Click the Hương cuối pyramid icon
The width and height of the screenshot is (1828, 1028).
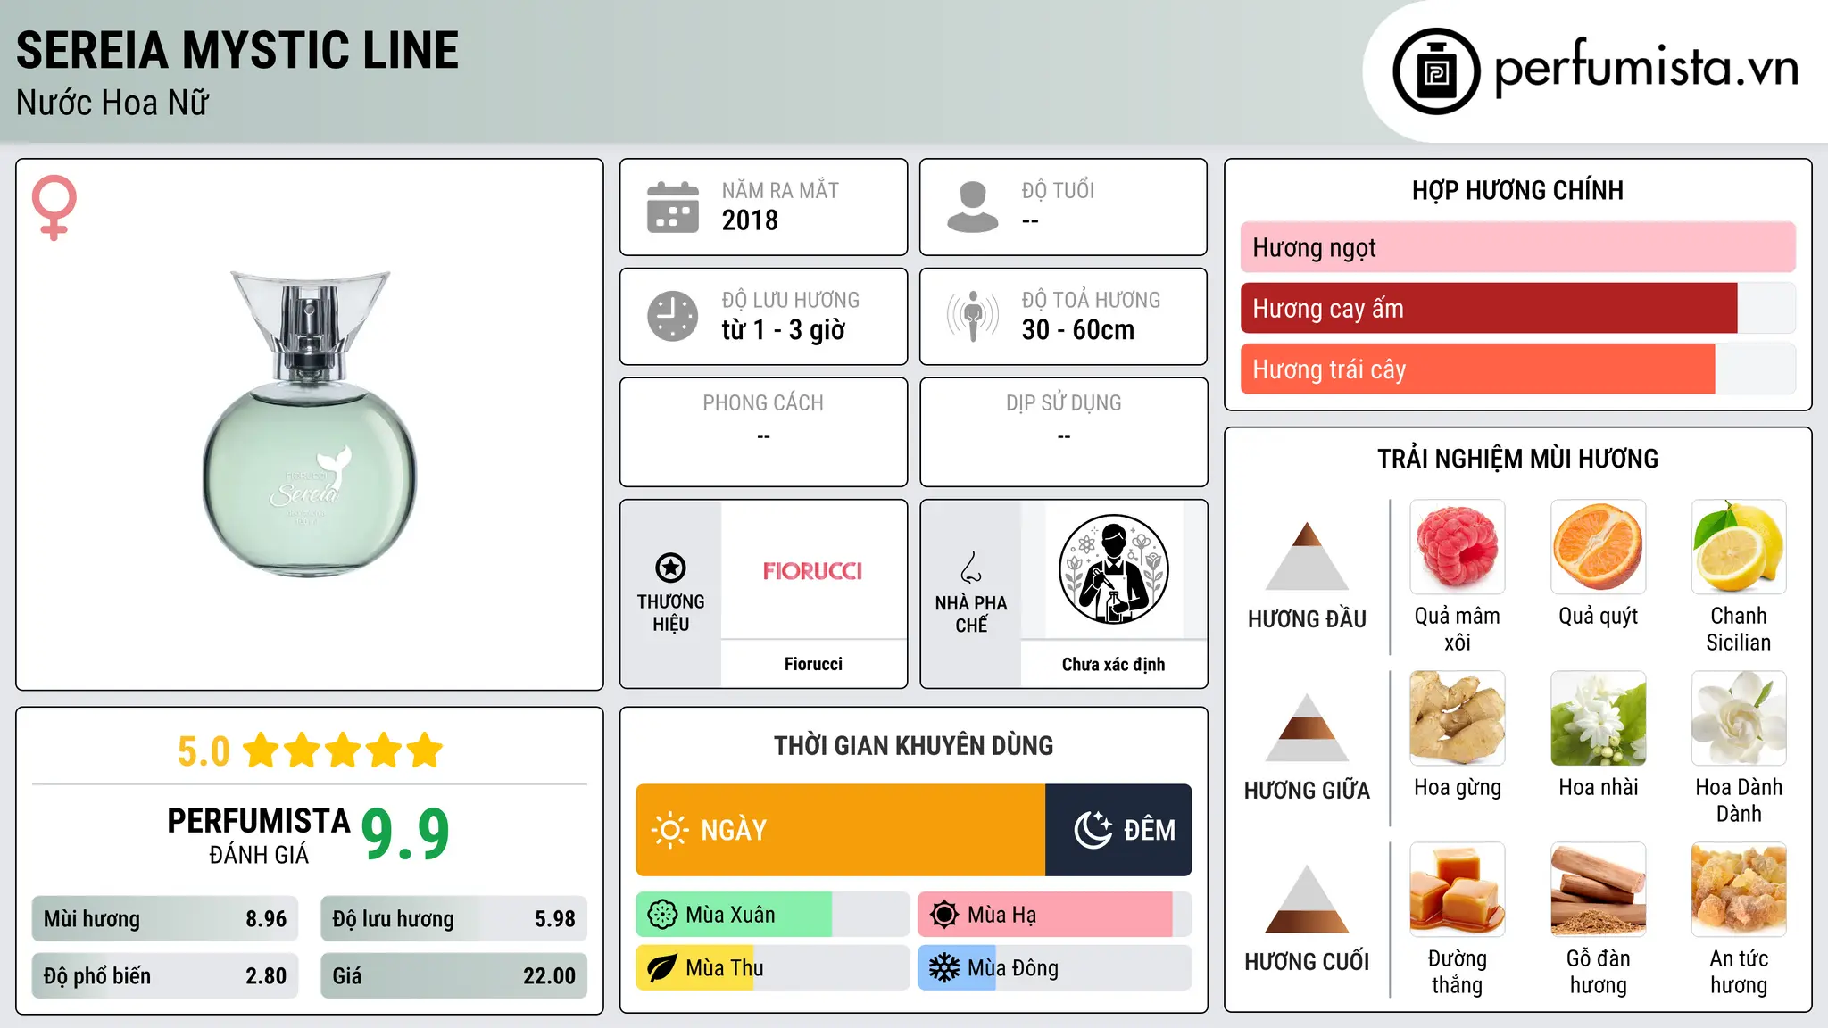pos(1307,899)
